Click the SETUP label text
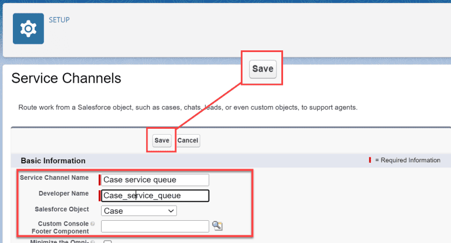This screenshot has width=451, height=243. 59,20
